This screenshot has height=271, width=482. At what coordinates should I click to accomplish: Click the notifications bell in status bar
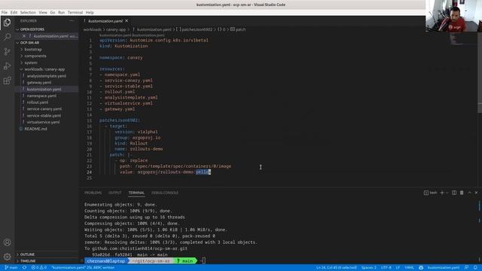click(x=475, y=268)
